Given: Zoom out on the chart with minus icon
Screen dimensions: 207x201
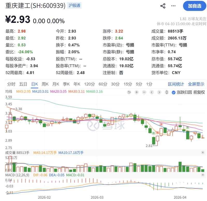Looking at the screenshot, I should (144, 92).
